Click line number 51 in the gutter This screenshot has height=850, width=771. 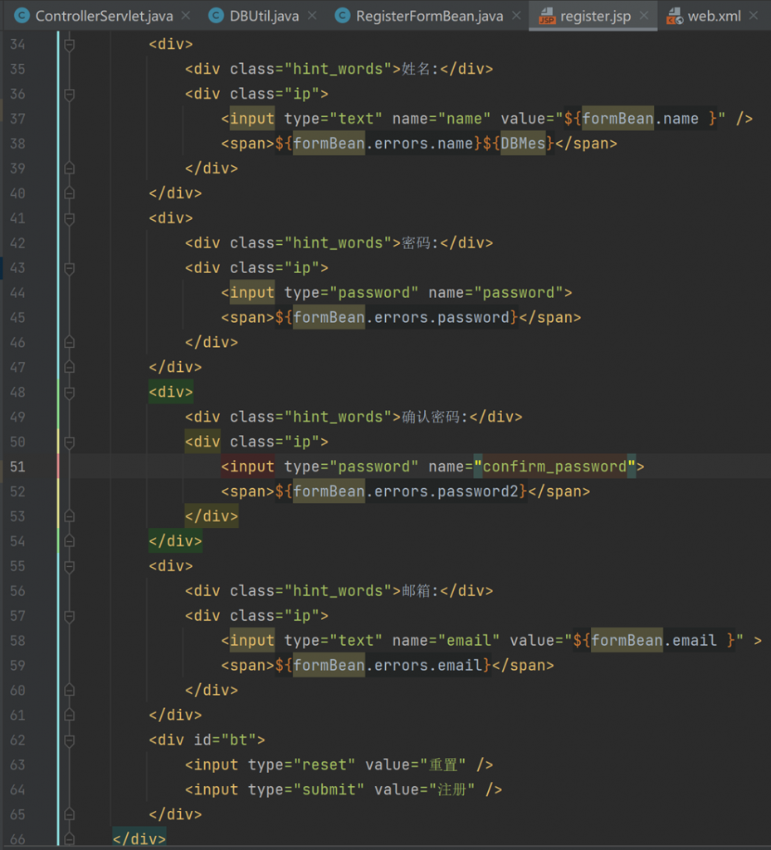17,467
